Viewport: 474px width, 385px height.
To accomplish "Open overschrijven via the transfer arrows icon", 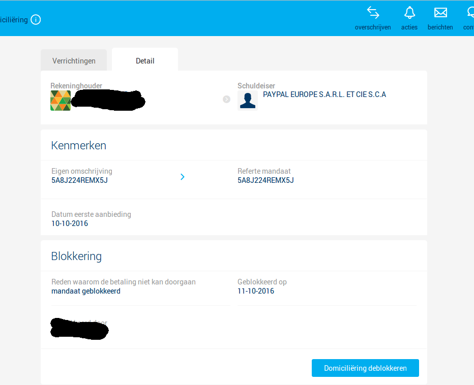I will (373, 13).
